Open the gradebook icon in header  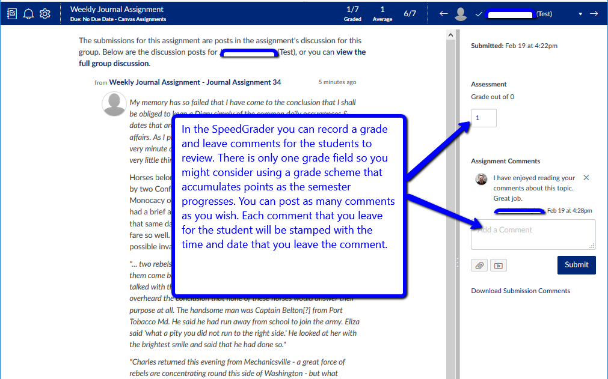(x=12, y=14)
